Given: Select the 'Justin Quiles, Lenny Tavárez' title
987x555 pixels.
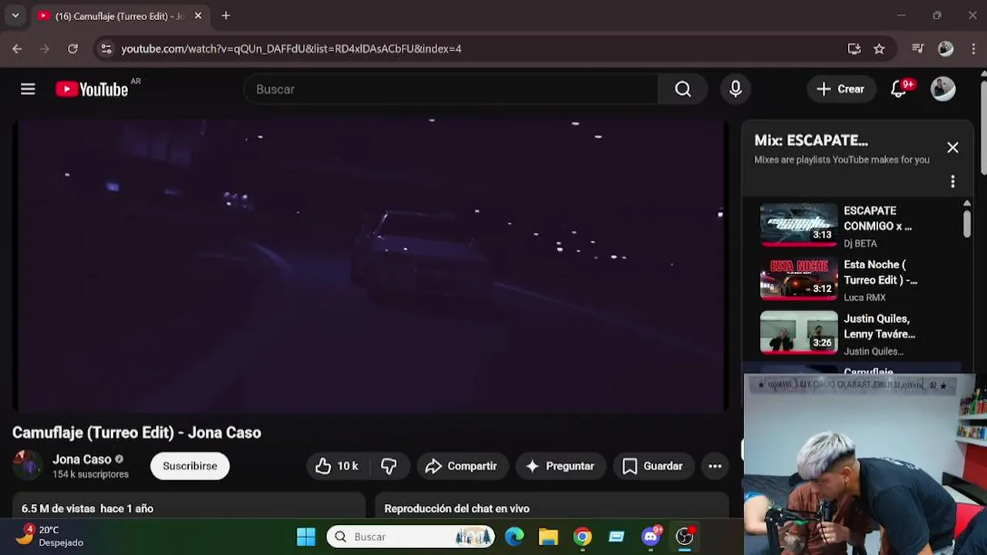Looking at the screenshot, I should (879, 326).
